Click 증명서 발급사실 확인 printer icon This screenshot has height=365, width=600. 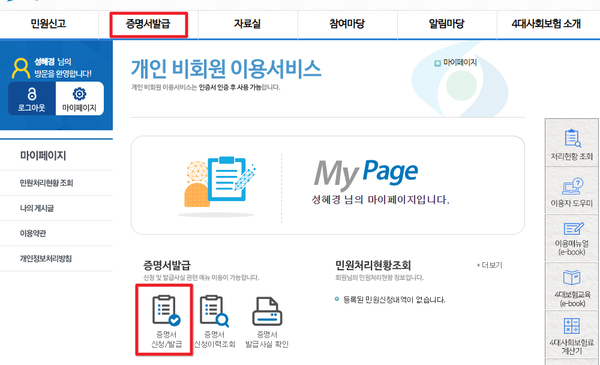coord(266,318)
